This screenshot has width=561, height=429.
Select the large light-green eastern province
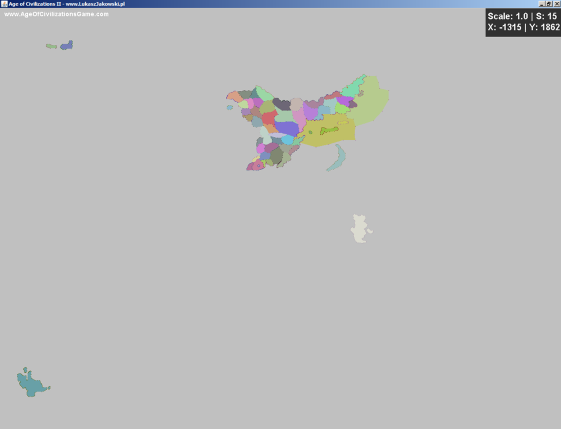pyautogui.click(x=372, y=102)
